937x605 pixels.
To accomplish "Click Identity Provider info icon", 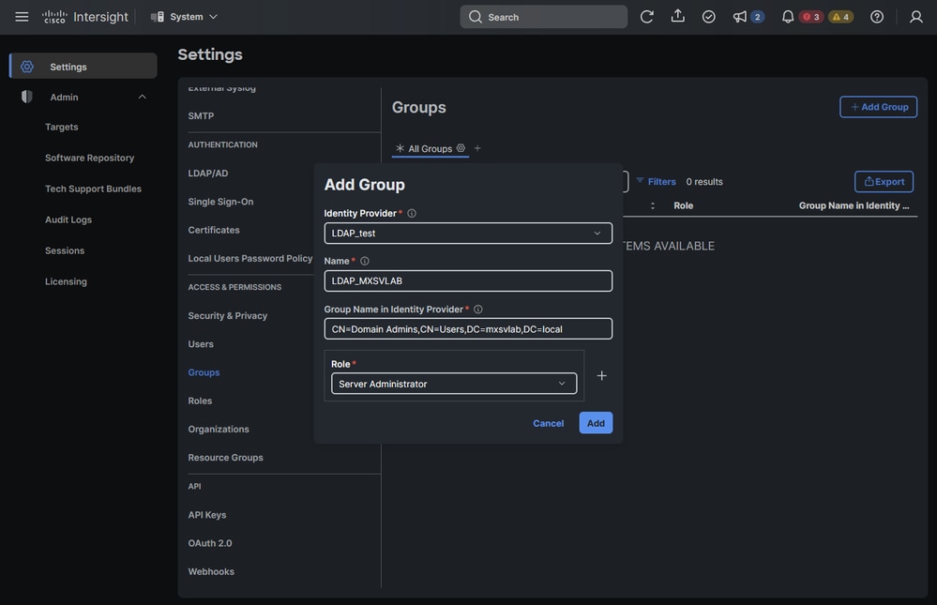I will [x=412, y=214].
